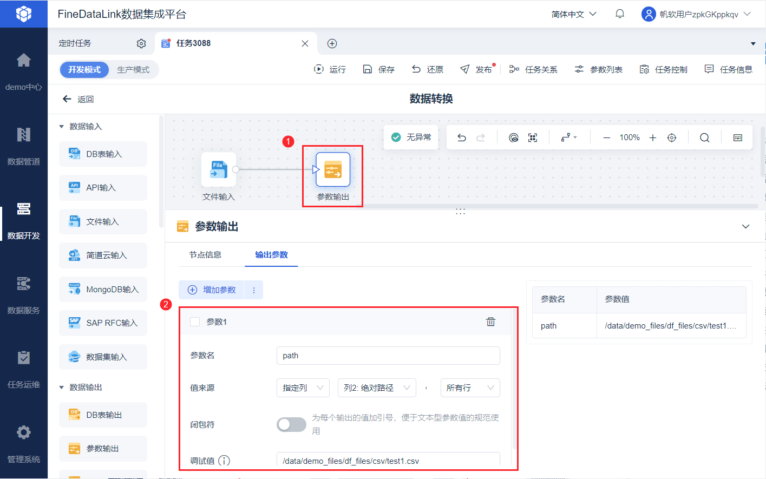Redo the canvas action
This screenshot has width=766, height=479.
click(x=481, y=137)
